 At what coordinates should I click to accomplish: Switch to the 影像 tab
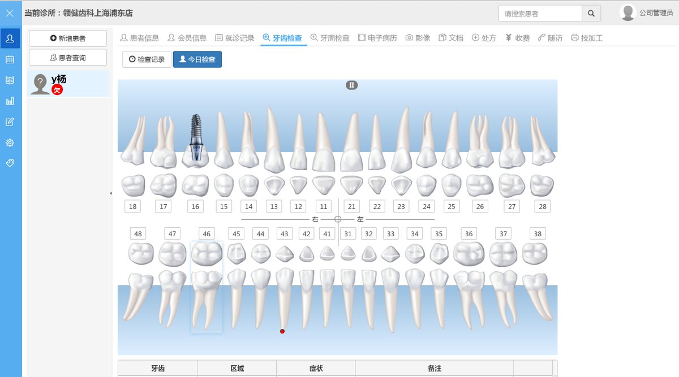(418, 38)
